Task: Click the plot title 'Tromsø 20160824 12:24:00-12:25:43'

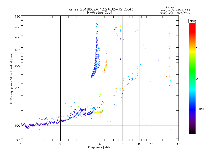Action: click(x=99, y=9)
